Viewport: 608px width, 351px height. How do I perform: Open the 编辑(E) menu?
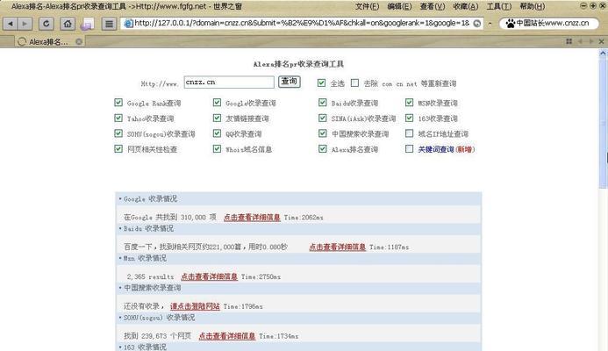click(399, 6)
